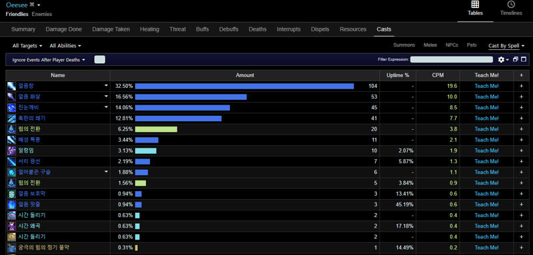Click the 얼음 보호막 spell icon

(x=11, y=194)
